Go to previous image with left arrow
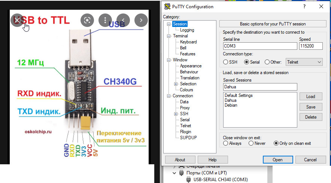This screenshot has width=331, height=183. [123, 20]
